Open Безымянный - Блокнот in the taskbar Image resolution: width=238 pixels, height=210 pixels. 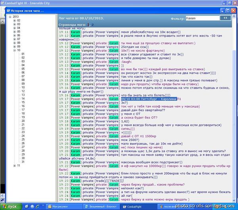point(101,207)
